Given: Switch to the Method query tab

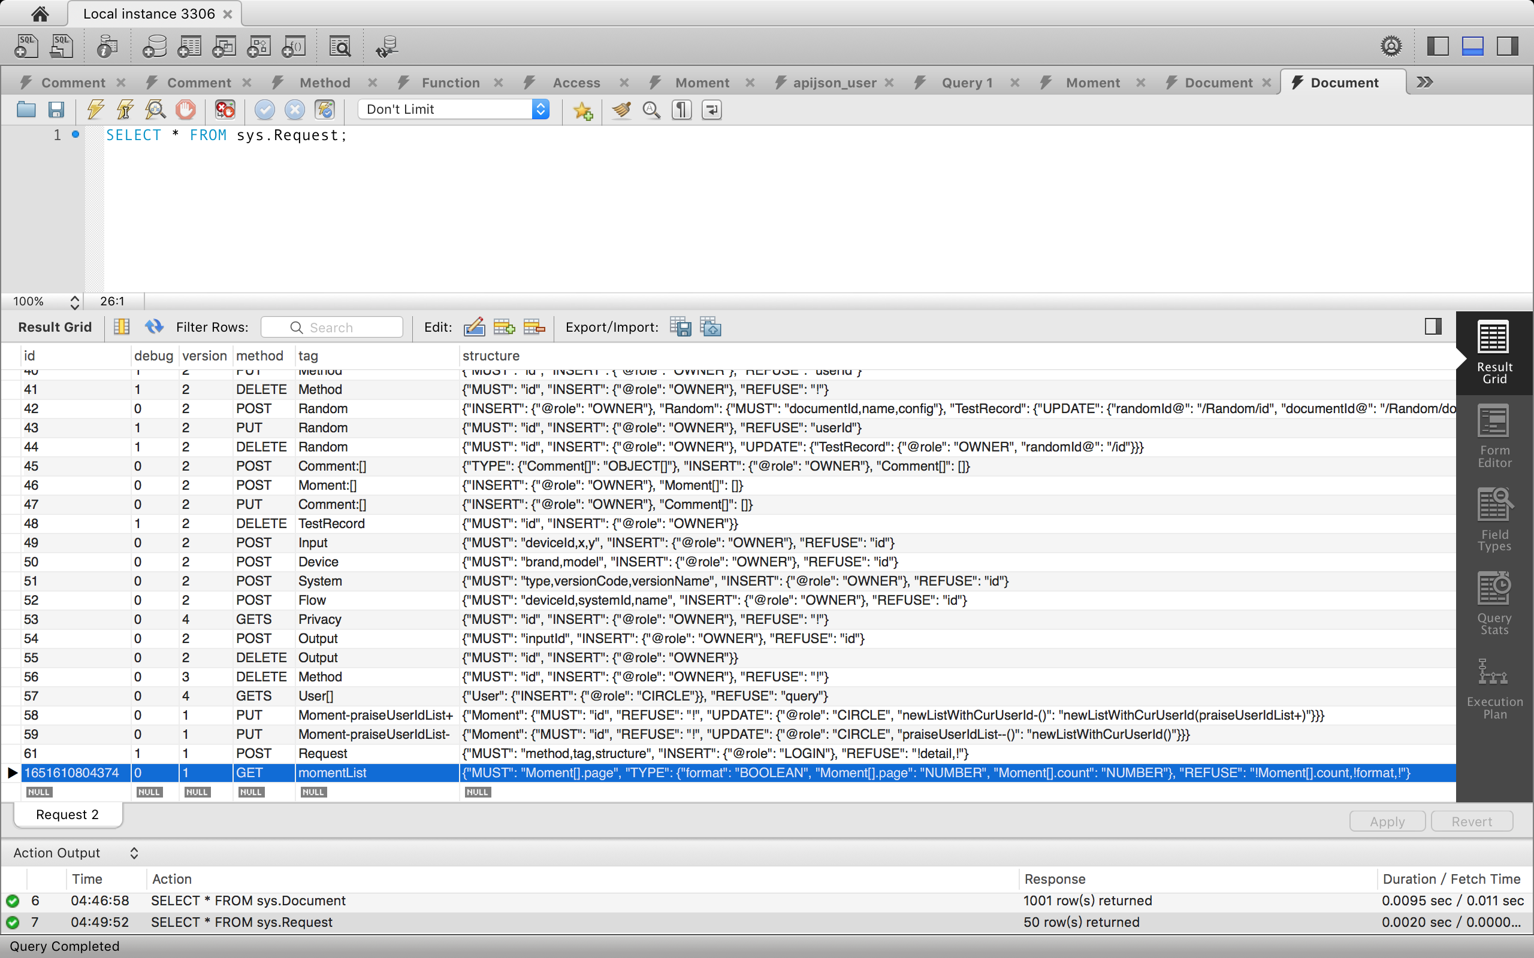Looking at the screenshot, I should [x=325, y=83].
